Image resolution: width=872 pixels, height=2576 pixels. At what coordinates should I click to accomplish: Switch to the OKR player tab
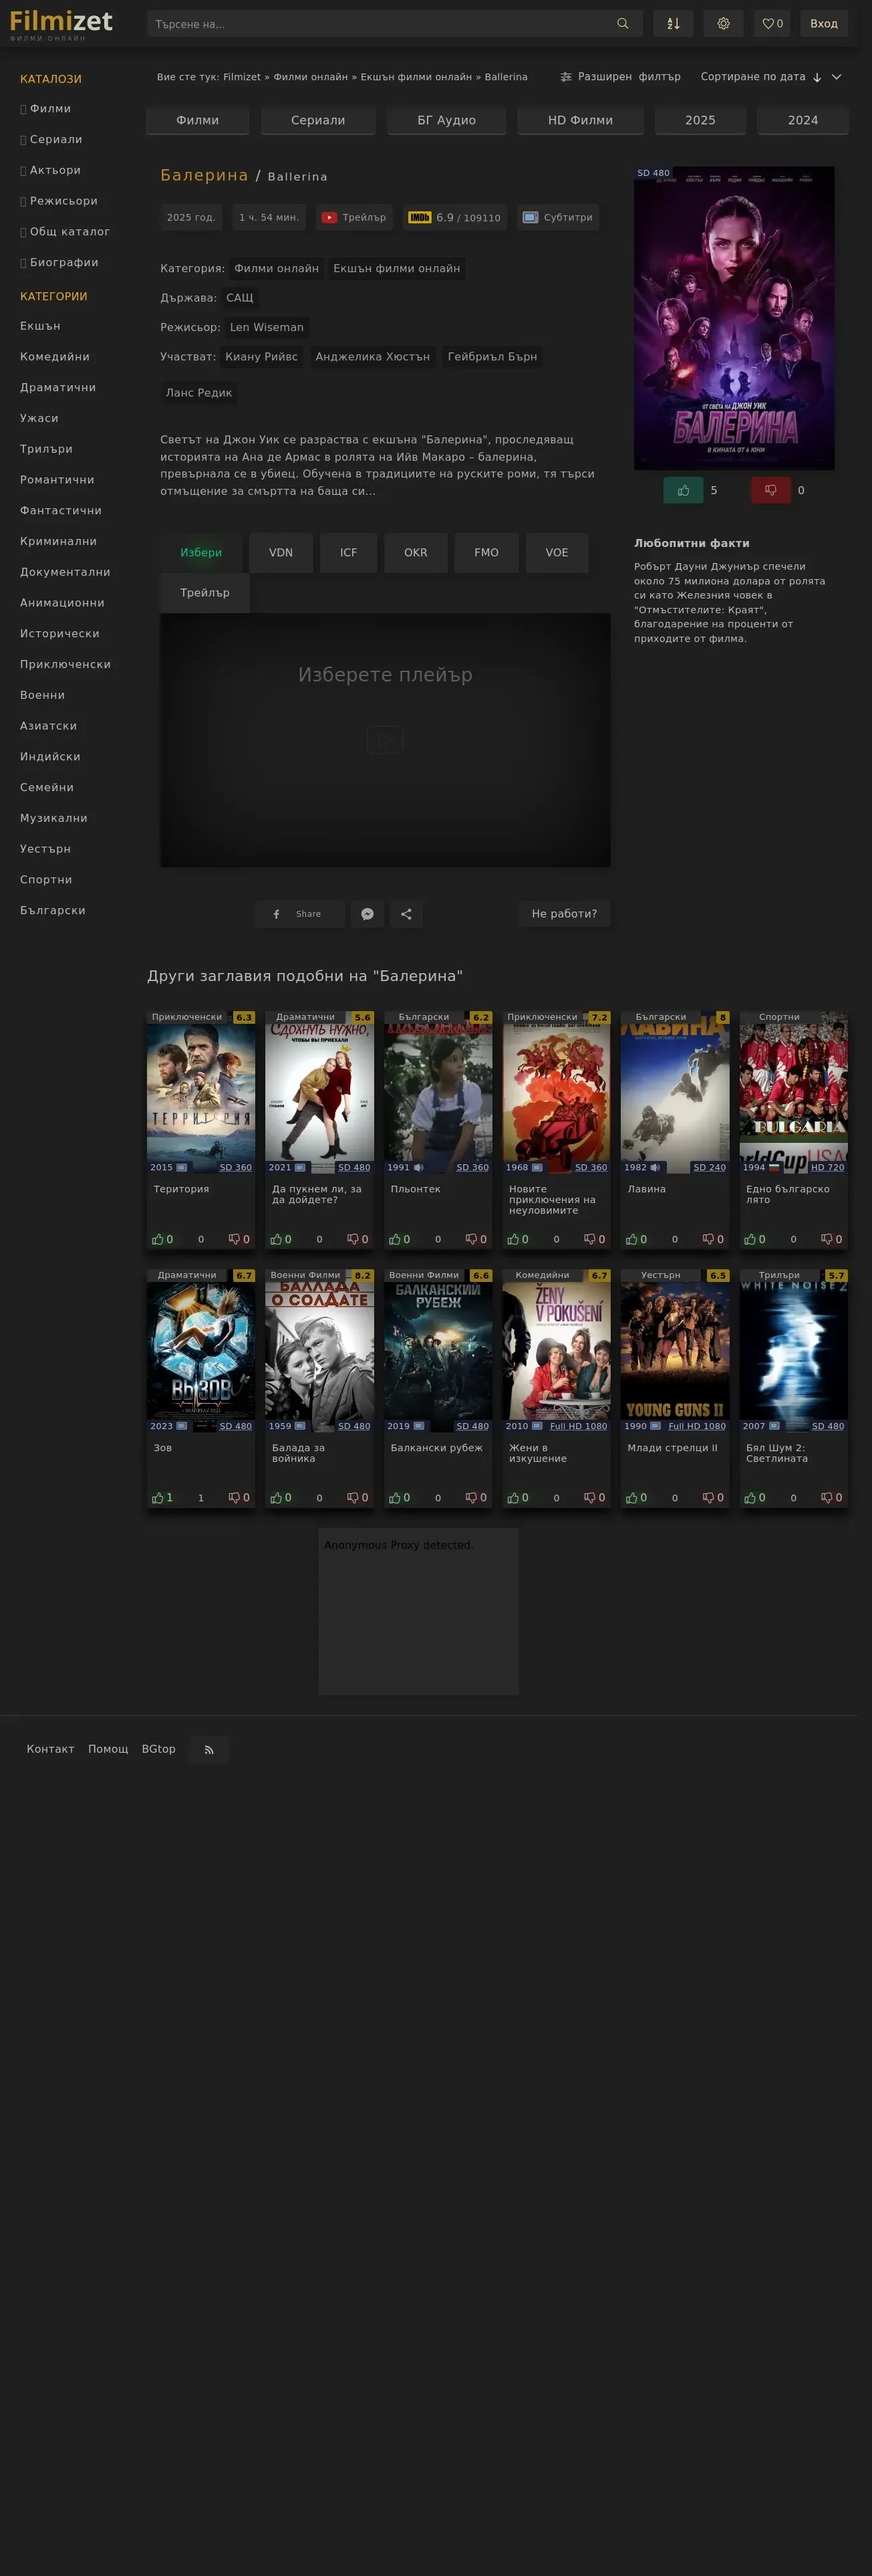tap(416, 553)
